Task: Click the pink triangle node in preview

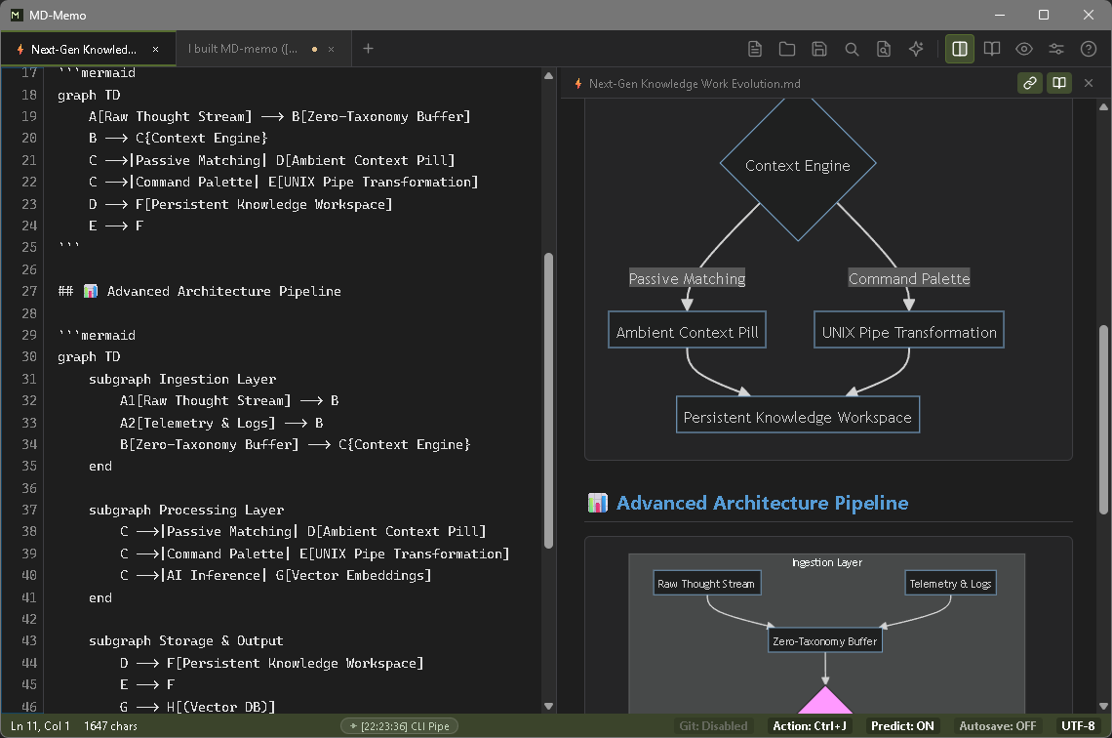Action: coord(825,700)
